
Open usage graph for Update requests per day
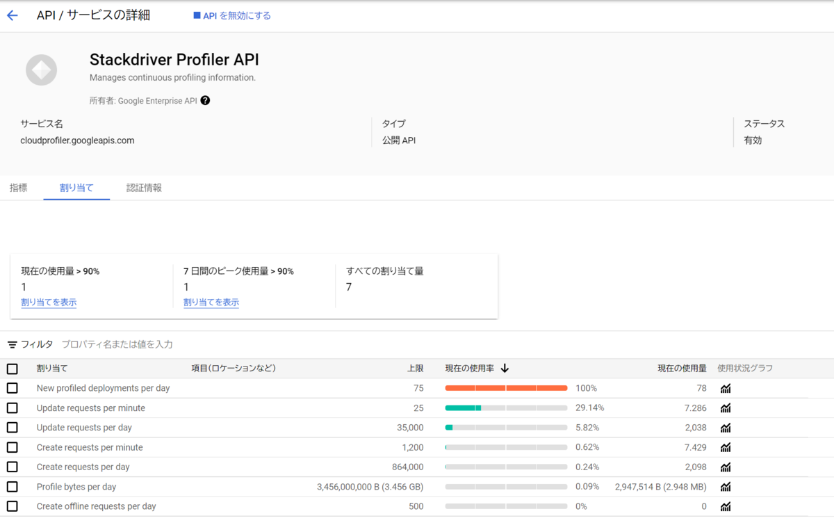[726, 428]
